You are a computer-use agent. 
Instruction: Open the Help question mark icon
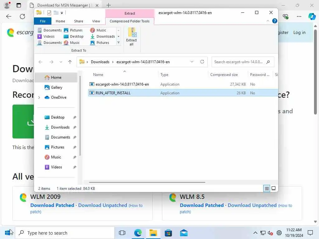(275, 21)
